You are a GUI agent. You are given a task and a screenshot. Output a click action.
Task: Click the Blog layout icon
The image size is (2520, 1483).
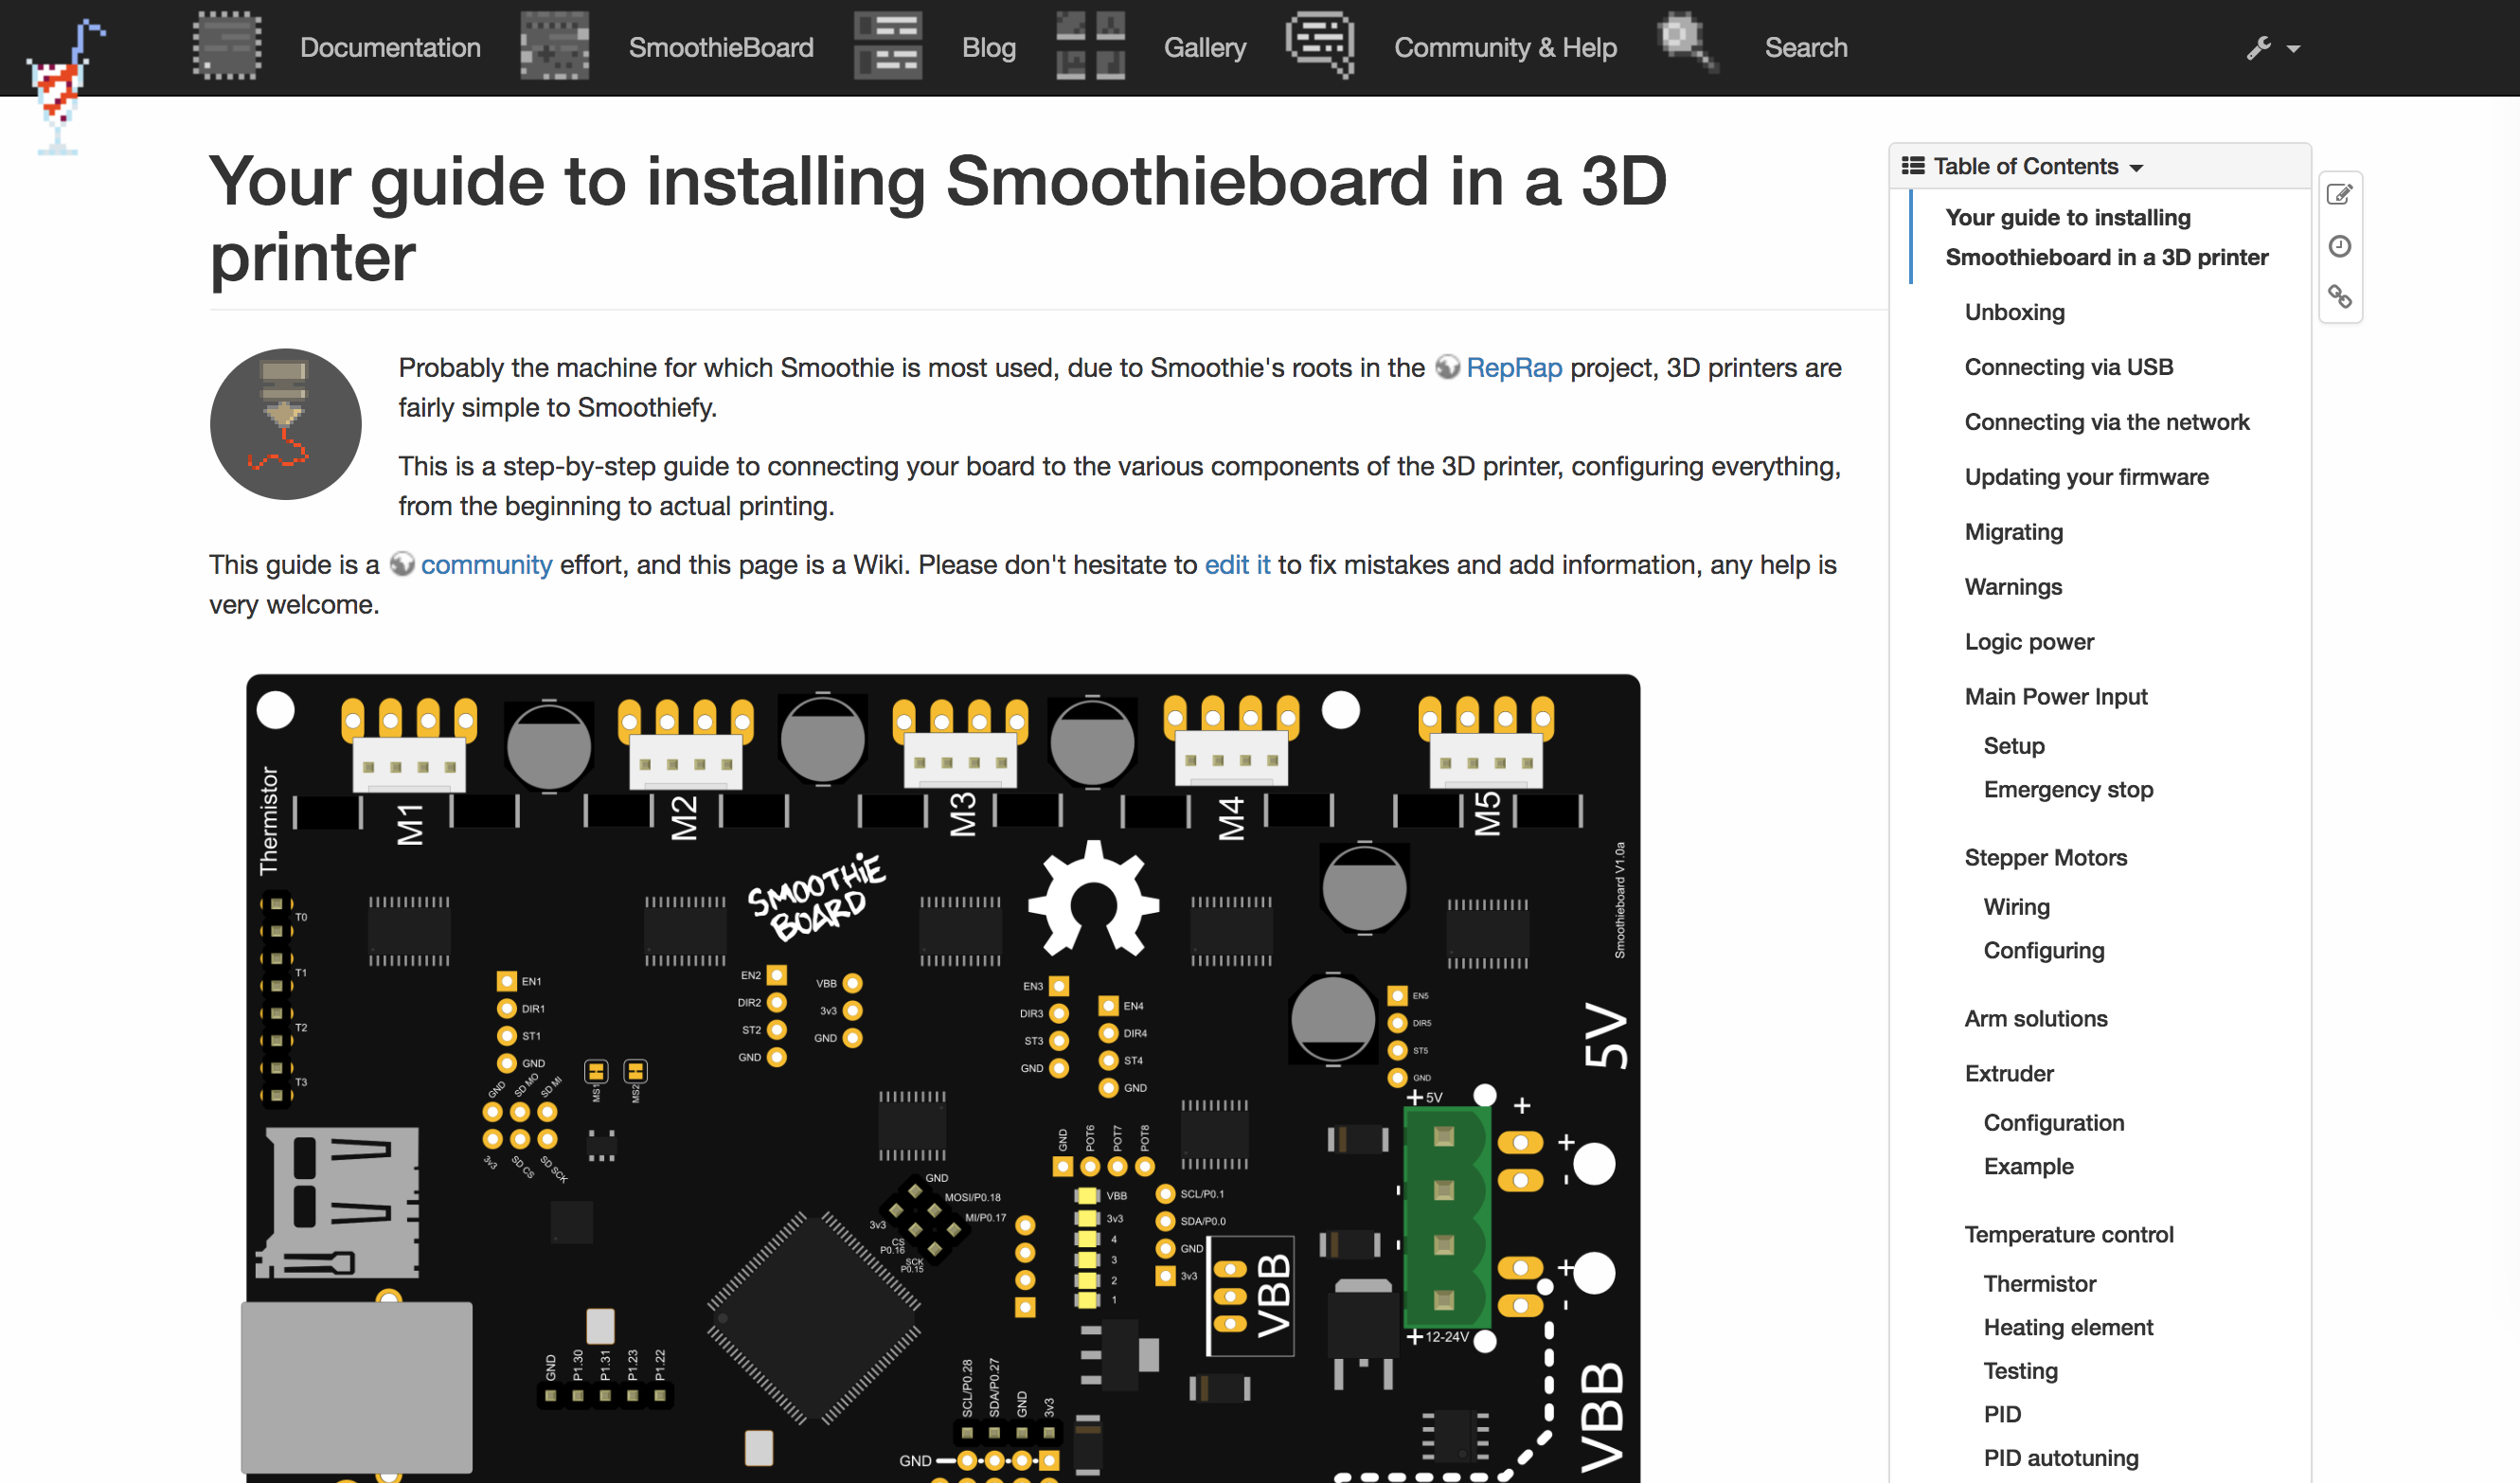888,46
